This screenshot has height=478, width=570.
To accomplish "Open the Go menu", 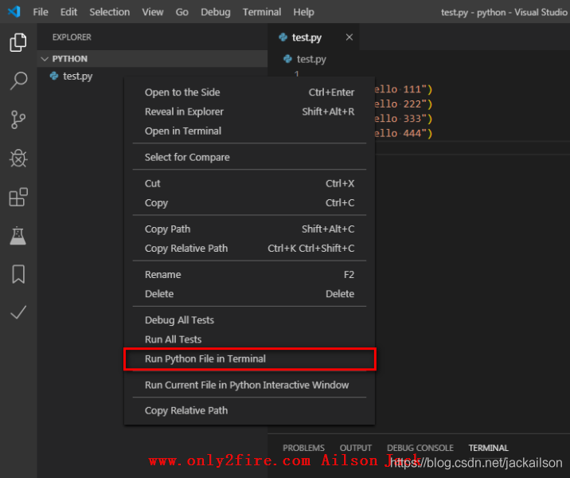I will [x=182, y=12].
